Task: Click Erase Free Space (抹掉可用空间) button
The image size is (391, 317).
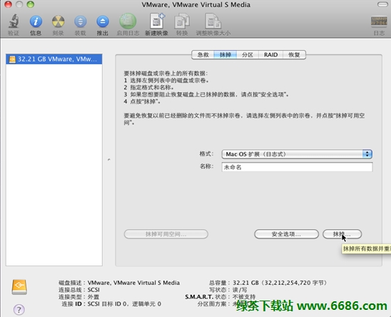Action: pos(166,234)
